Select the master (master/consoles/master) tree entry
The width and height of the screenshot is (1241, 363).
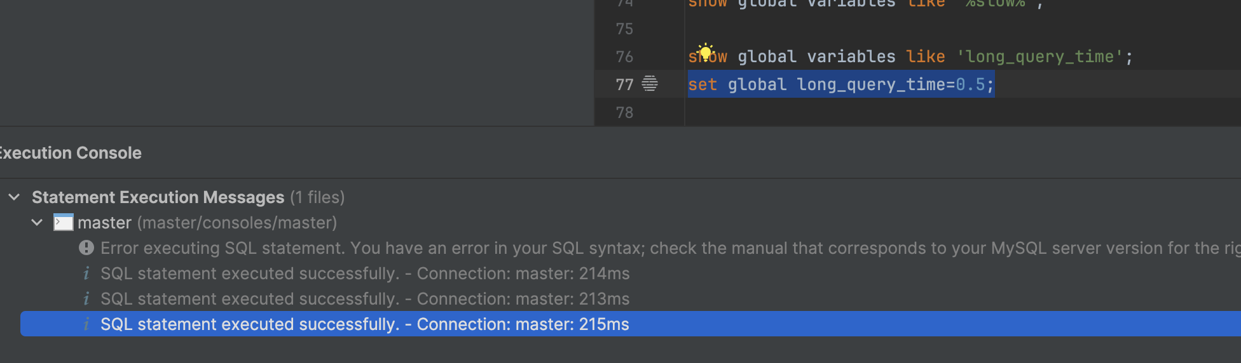tap(207, 223)
